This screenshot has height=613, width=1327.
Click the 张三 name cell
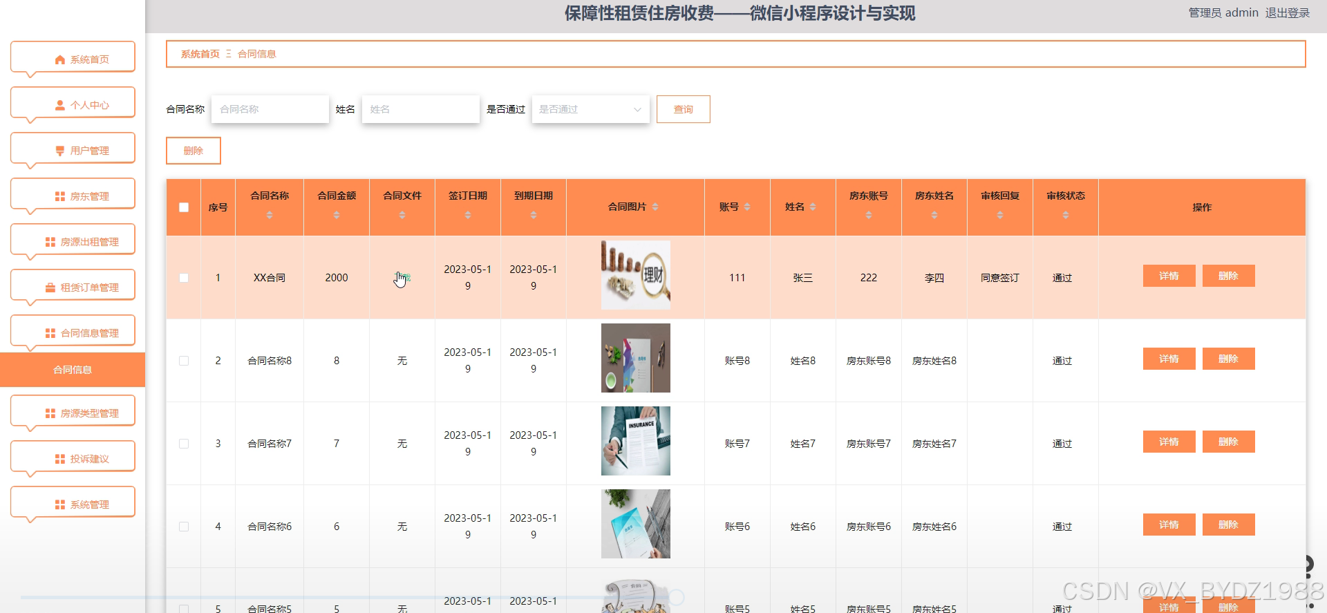tap(803, 278)
